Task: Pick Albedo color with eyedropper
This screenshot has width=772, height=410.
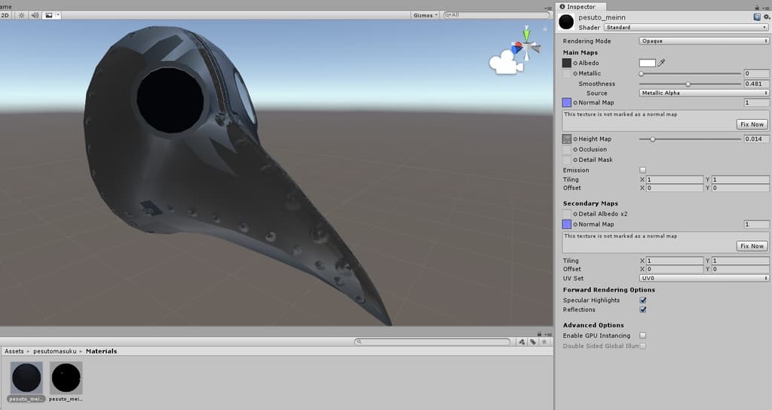Action: pos(662,63)
